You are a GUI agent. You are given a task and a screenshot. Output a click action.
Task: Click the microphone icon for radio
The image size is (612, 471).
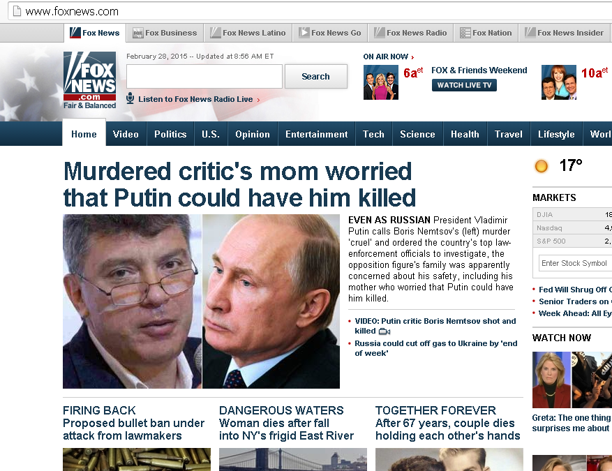(130, 98)
